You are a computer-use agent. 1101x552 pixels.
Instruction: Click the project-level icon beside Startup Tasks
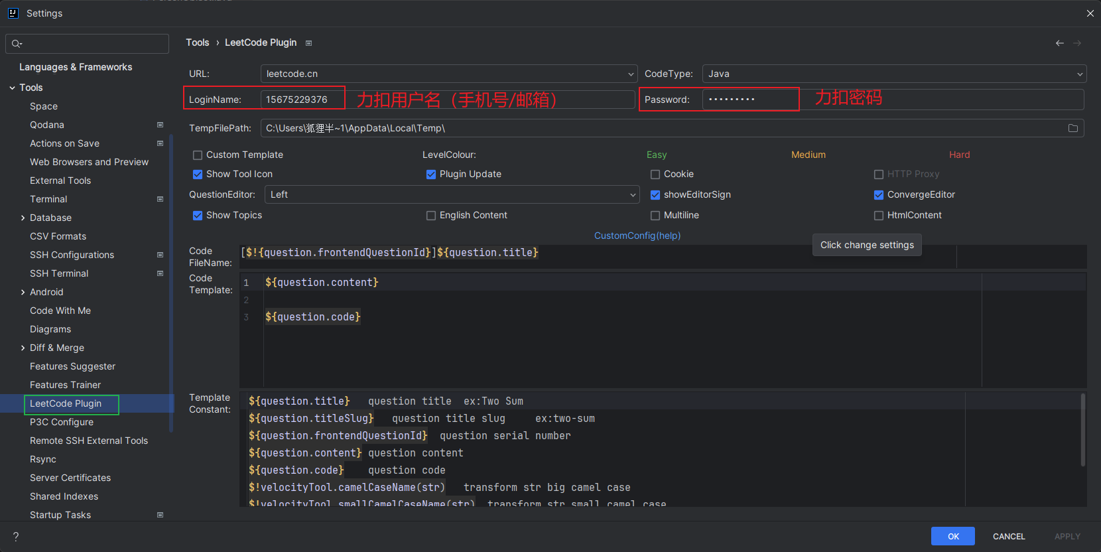tap(160, 515)
